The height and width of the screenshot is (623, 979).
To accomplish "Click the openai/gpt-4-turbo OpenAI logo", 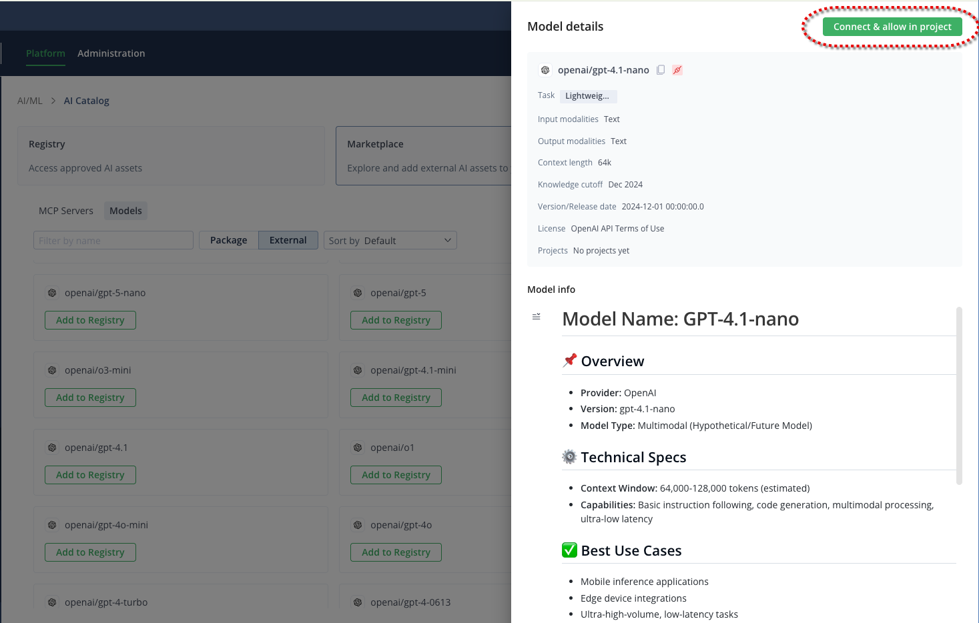I will [52, 602].
